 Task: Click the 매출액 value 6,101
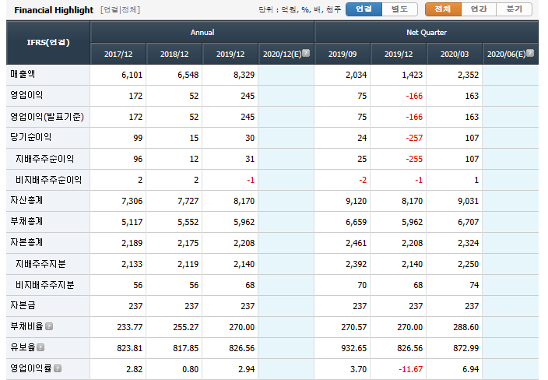(132, 75)
